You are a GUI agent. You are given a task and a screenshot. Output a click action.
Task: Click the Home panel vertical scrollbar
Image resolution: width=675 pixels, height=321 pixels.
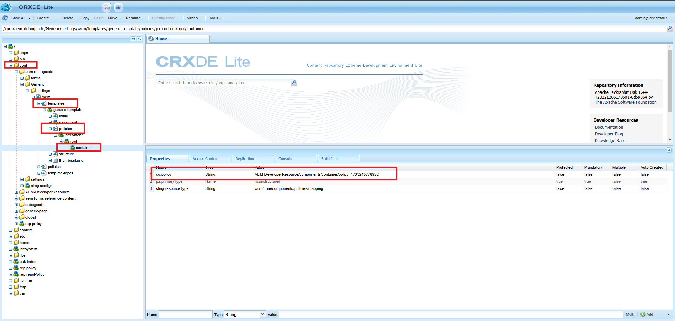click(670, 81)
